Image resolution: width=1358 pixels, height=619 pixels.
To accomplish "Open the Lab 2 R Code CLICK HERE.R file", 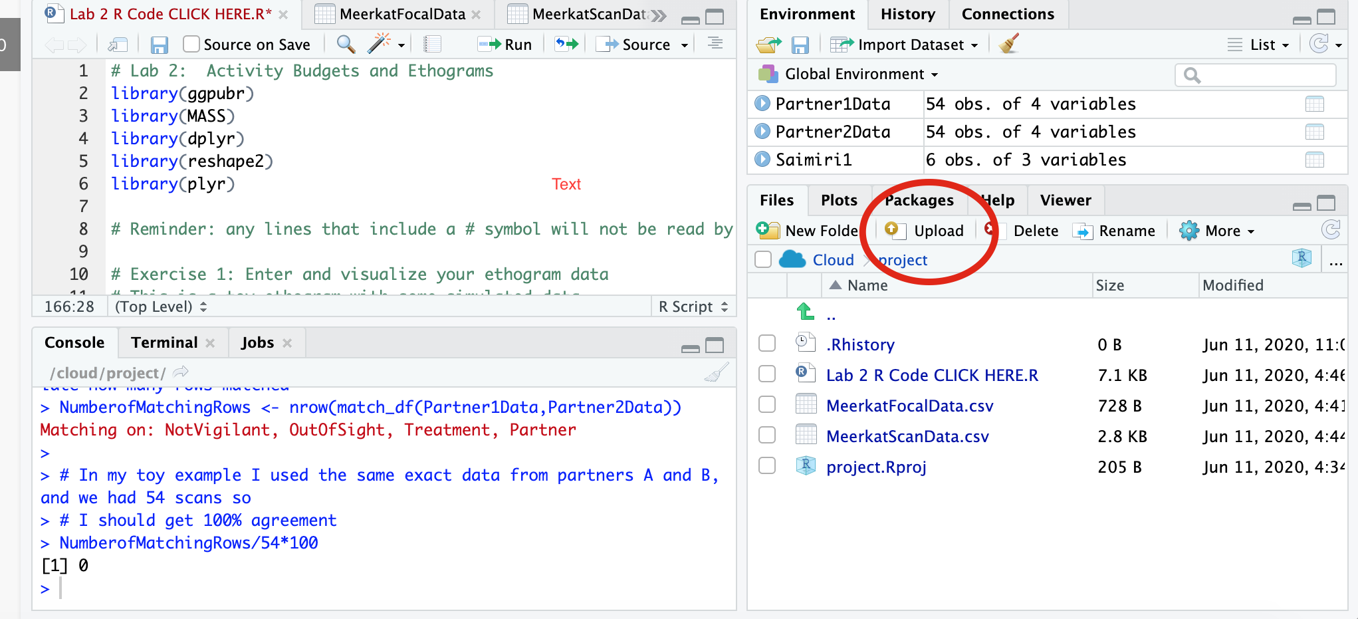I will [931, 375].
